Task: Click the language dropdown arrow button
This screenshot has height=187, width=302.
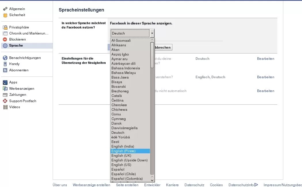Action: point(152,33)
